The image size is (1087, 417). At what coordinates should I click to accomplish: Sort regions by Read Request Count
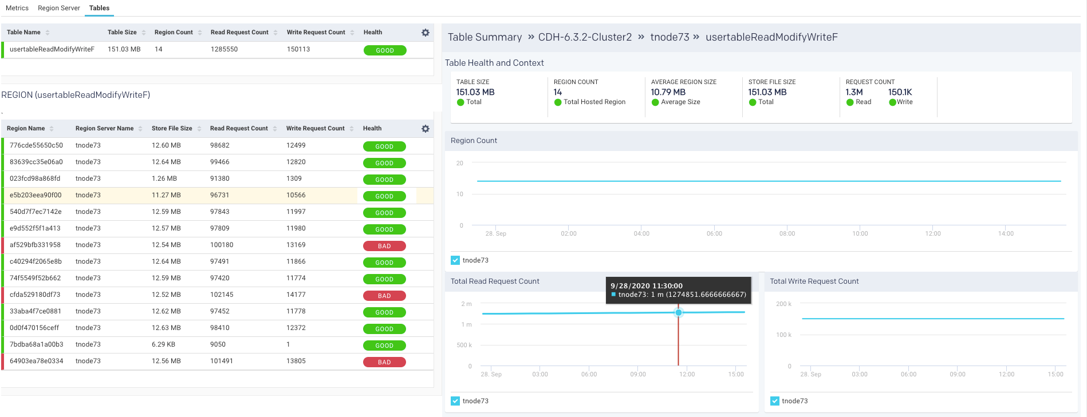point(275,129)
